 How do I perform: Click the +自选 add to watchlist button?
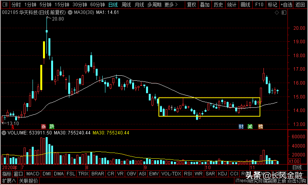point(286,5)
